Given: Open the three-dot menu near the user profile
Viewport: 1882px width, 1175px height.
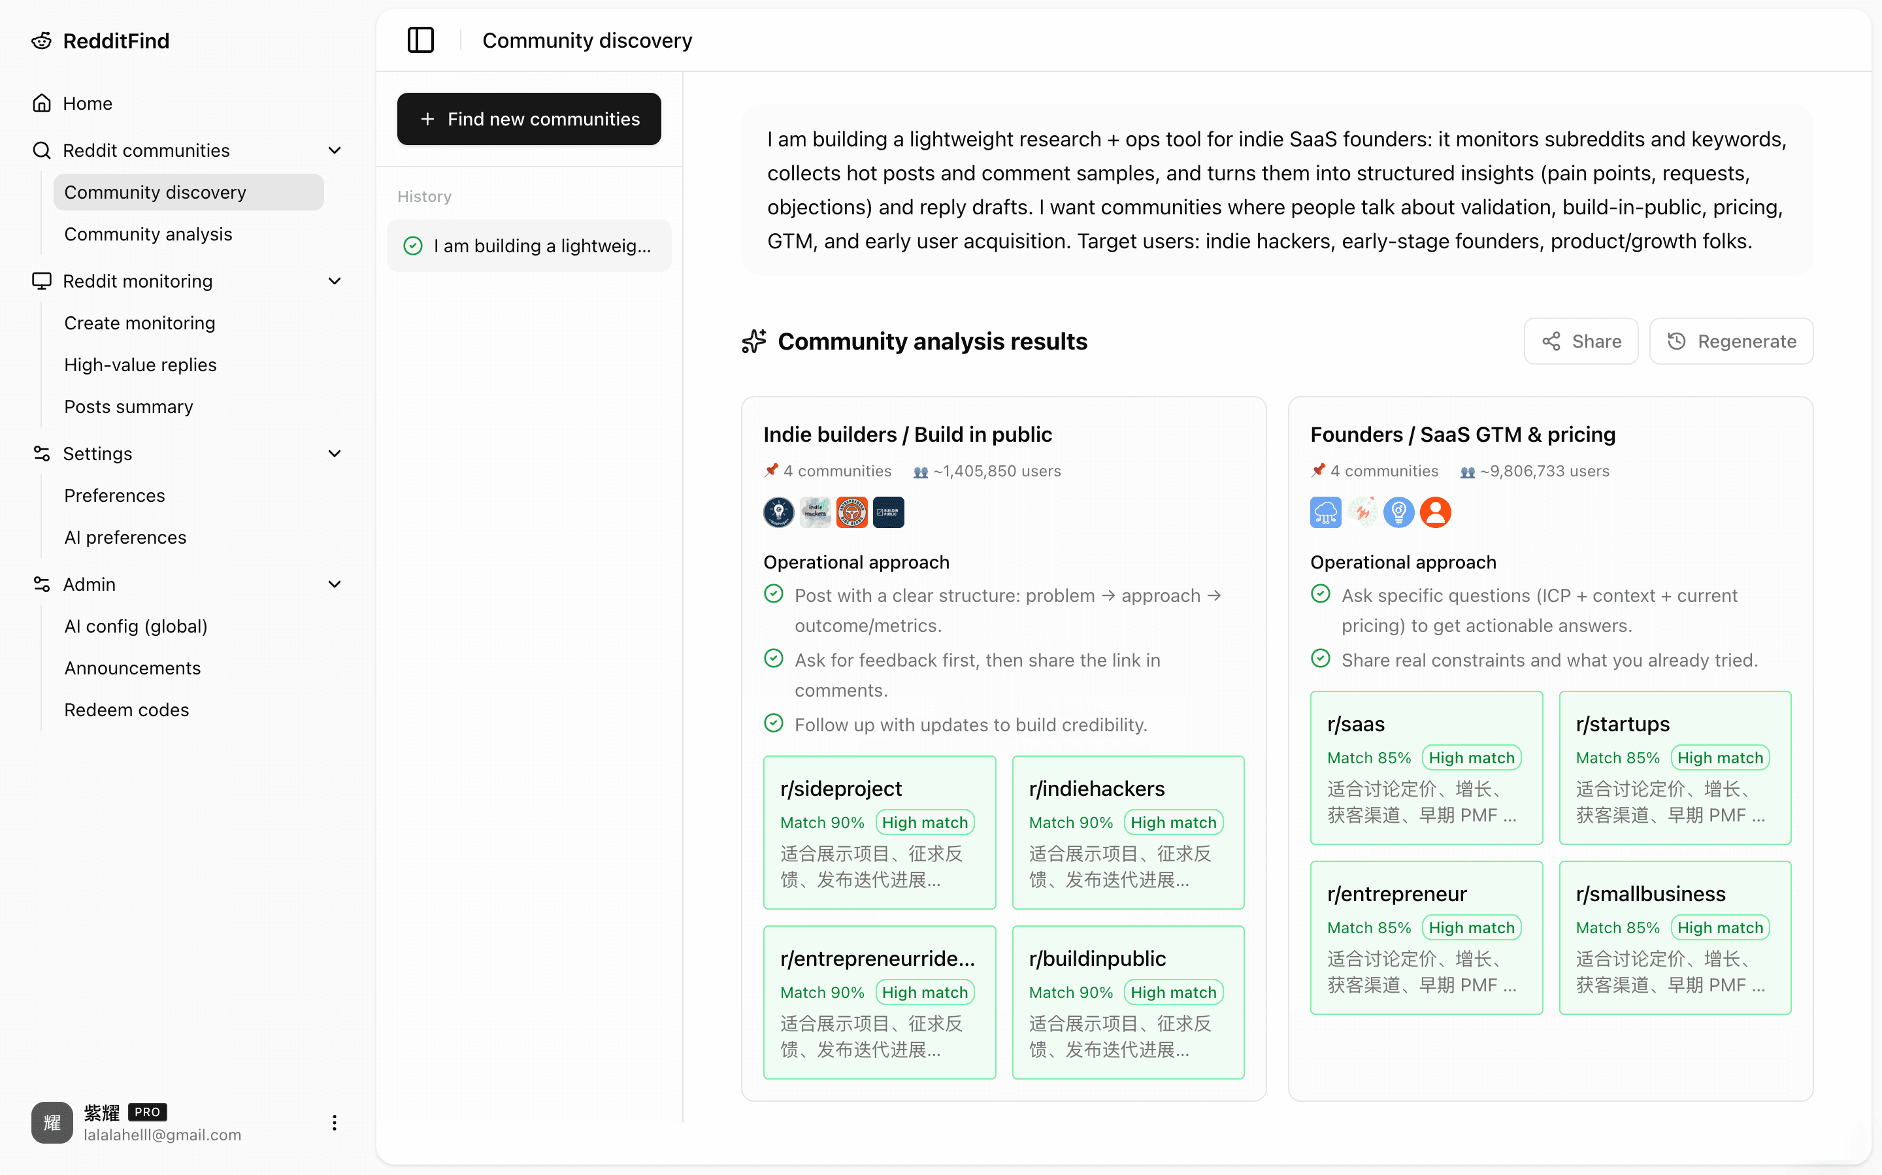Looking at the screenshot, I should pos(334,1122).
